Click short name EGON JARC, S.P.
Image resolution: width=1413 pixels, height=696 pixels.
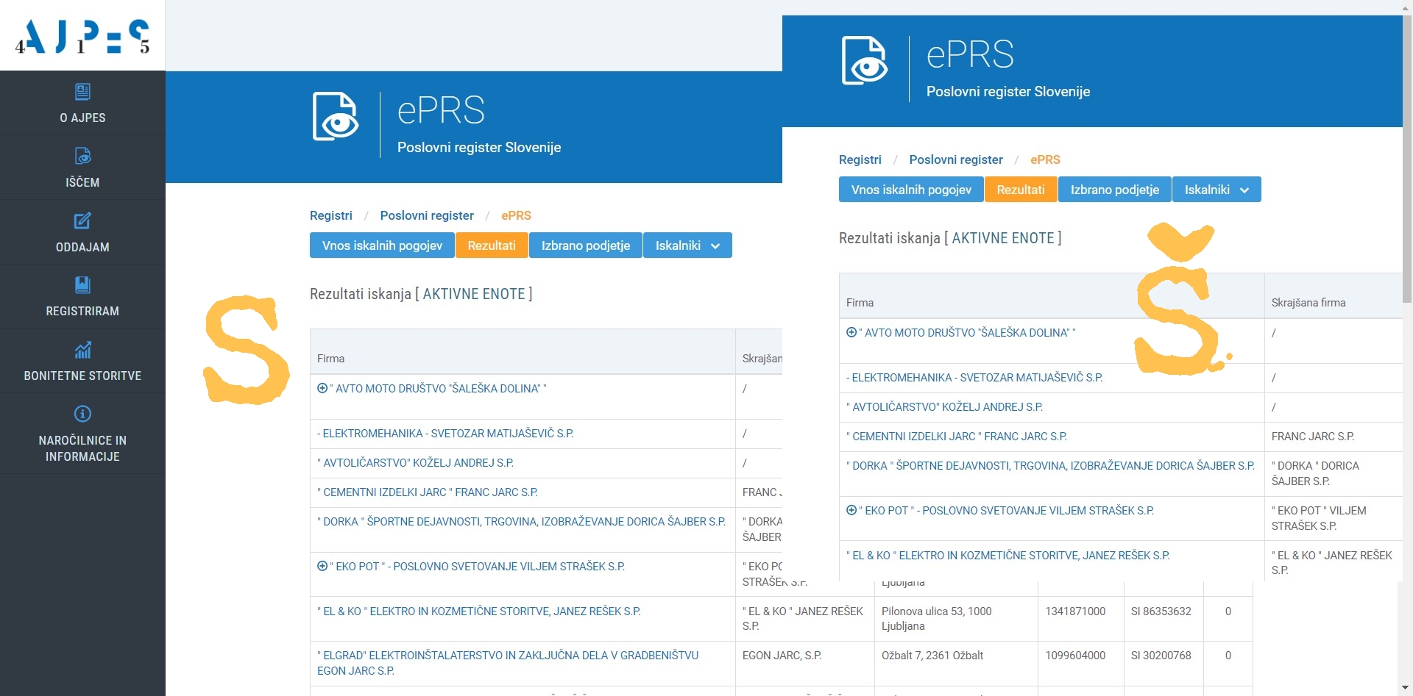tap(782, 656)
